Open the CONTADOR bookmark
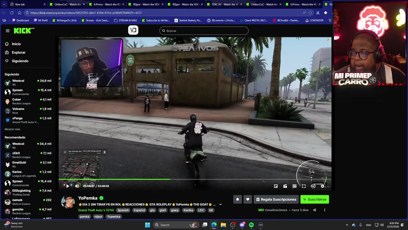The height and width of the screenshot is (230, 408). click(x=314, y=20)
